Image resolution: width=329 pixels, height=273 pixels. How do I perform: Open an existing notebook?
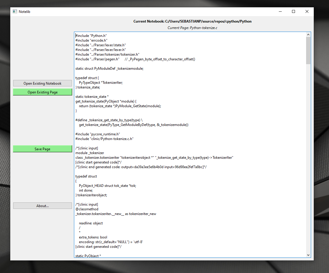(x=42, y=83)
